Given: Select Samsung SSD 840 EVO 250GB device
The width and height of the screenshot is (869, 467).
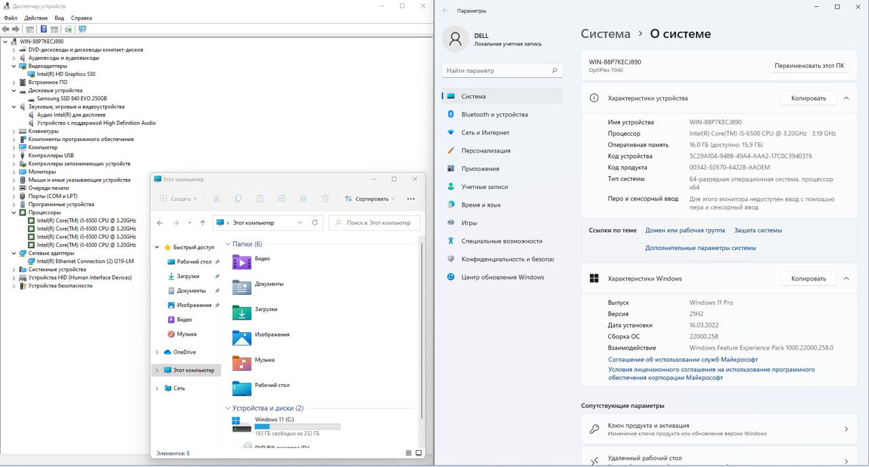Looking at the screenshot, I should (x=71, y=98).
